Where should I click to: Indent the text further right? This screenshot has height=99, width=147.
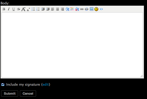[43, 9]
